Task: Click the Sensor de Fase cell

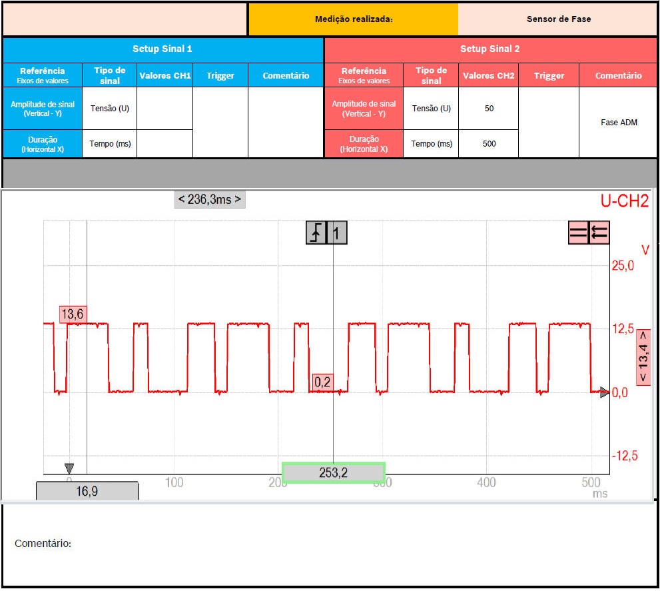Action: (x=558, y=19)
